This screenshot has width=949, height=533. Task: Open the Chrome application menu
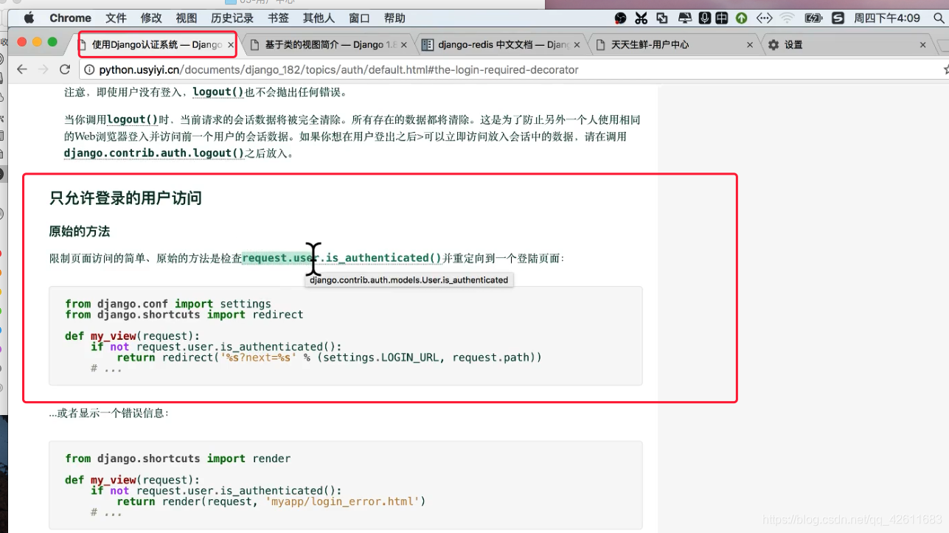click(71, 18)
